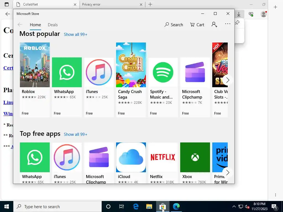Open the muted volume tray icon
Image resolution: width=283 pixels, height=212 pixels.
pos(247,206)
